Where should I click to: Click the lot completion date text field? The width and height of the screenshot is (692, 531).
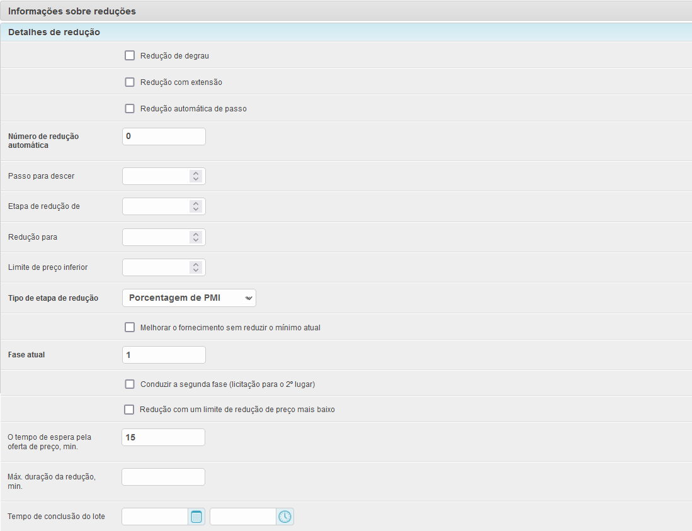click(x=155, y=517)
